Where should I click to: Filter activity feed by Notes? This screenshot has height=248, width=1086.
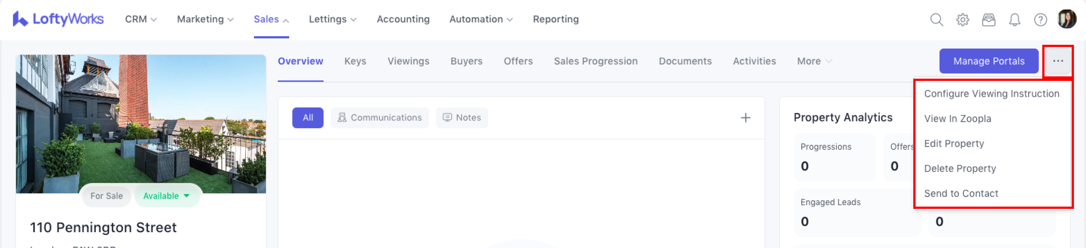pos(462,117)
